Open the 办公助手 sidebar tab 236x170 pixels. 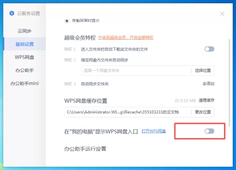click(24, 70)
